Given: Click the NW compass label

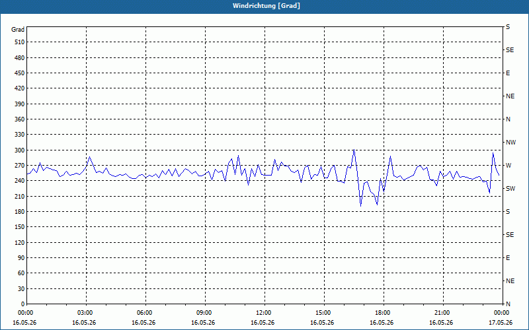Looking at the screenshot, I should pos(510,143).
